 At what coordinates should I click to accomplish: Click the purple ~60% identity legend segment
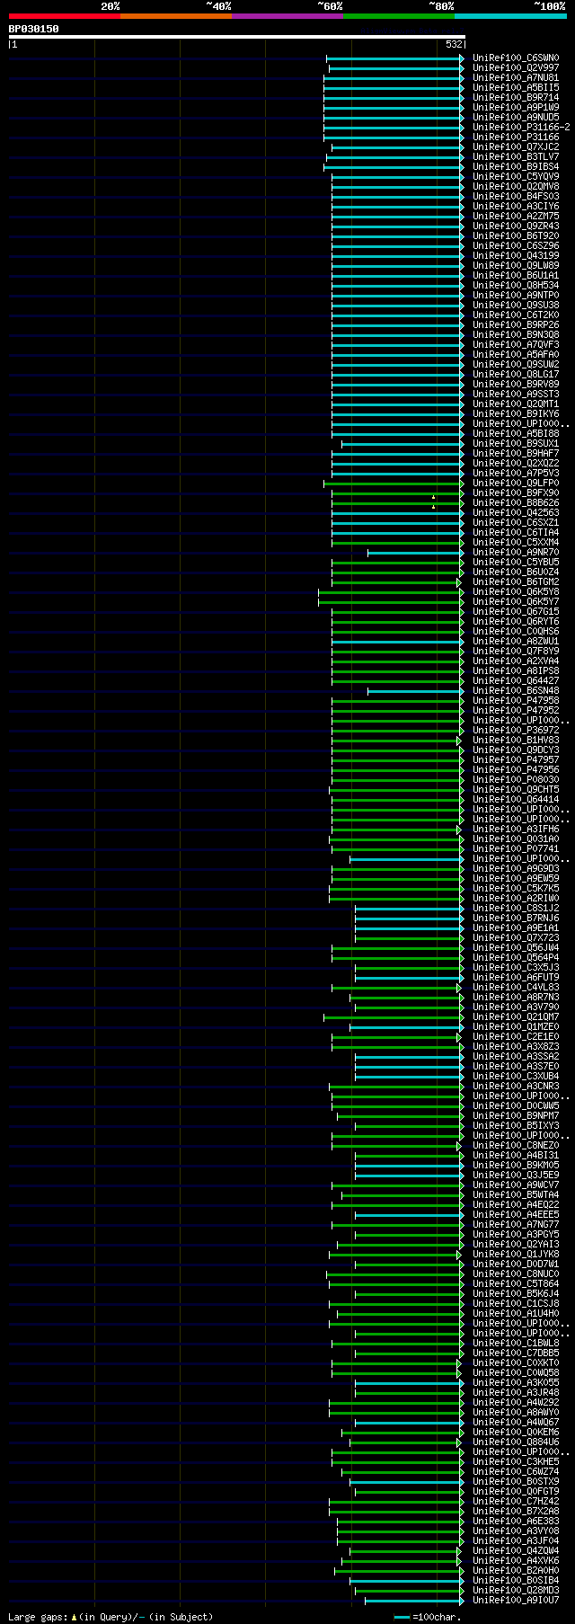tap(287, 16)
